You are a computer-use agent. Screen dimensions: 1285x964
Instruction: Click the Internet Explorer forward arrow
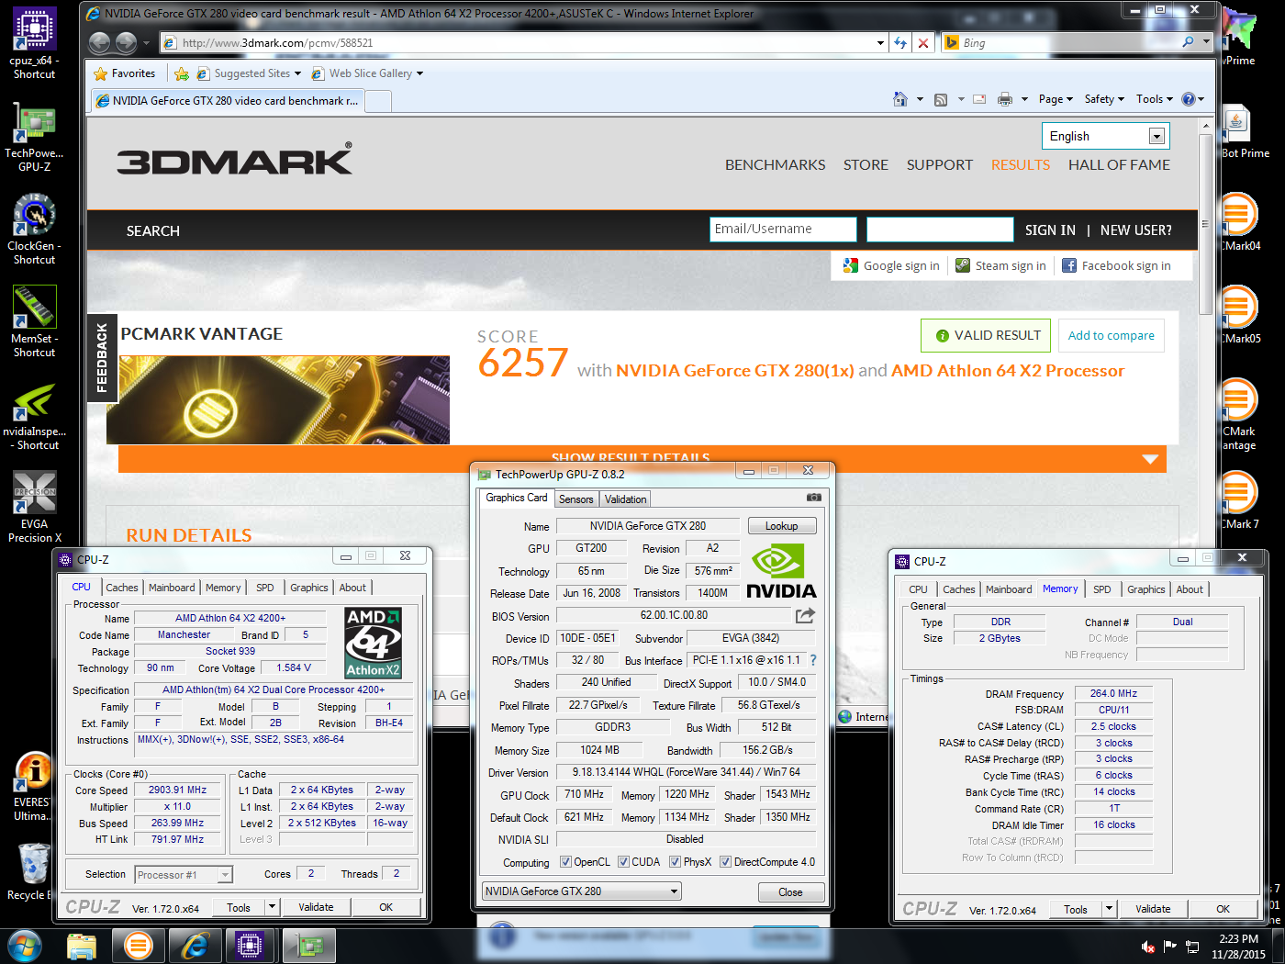point(126,42)
